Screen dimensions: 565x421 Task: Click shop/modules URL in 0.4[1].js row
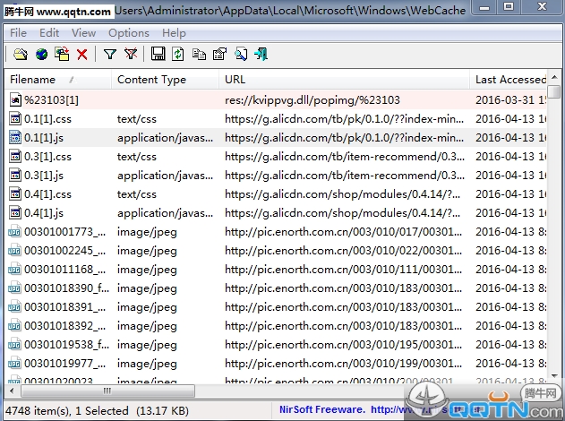tap(342, 212)
